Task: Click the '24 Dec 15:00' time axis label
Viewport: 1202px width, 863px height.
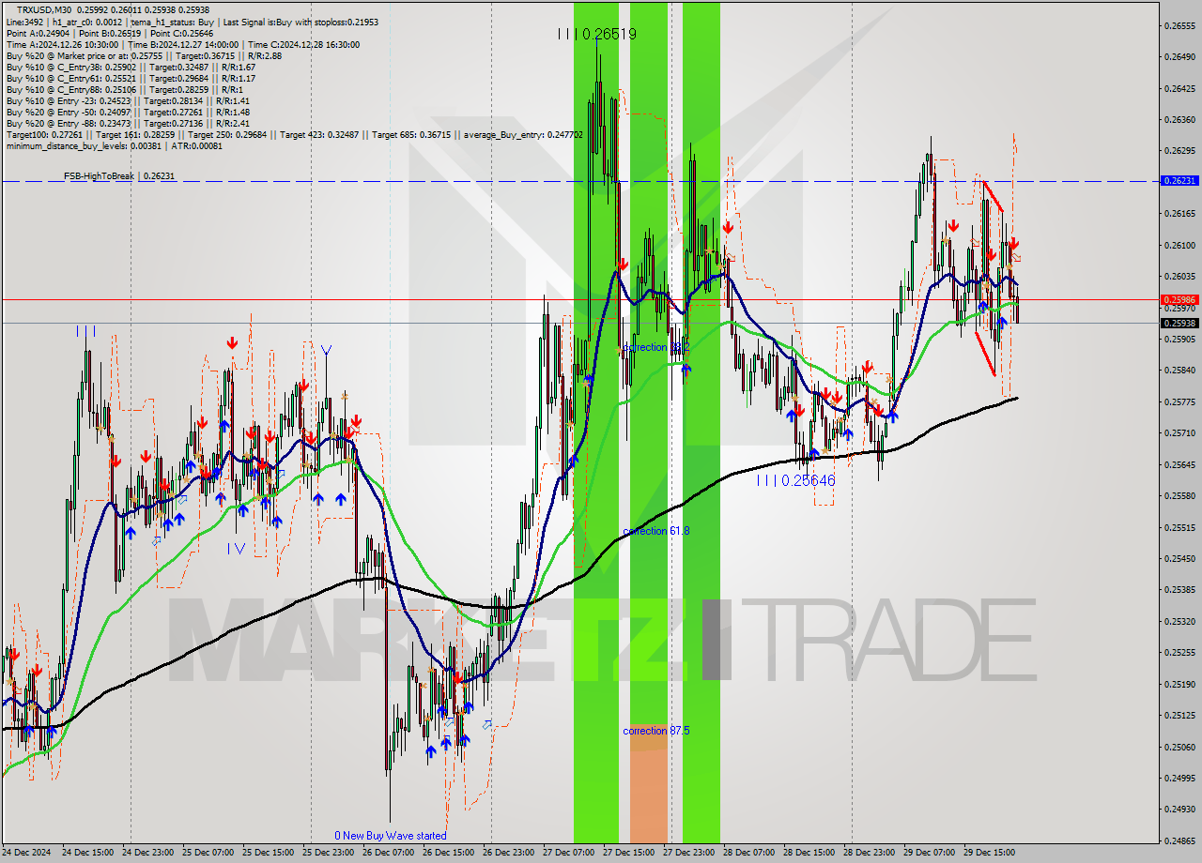Action: coord(87,853)
